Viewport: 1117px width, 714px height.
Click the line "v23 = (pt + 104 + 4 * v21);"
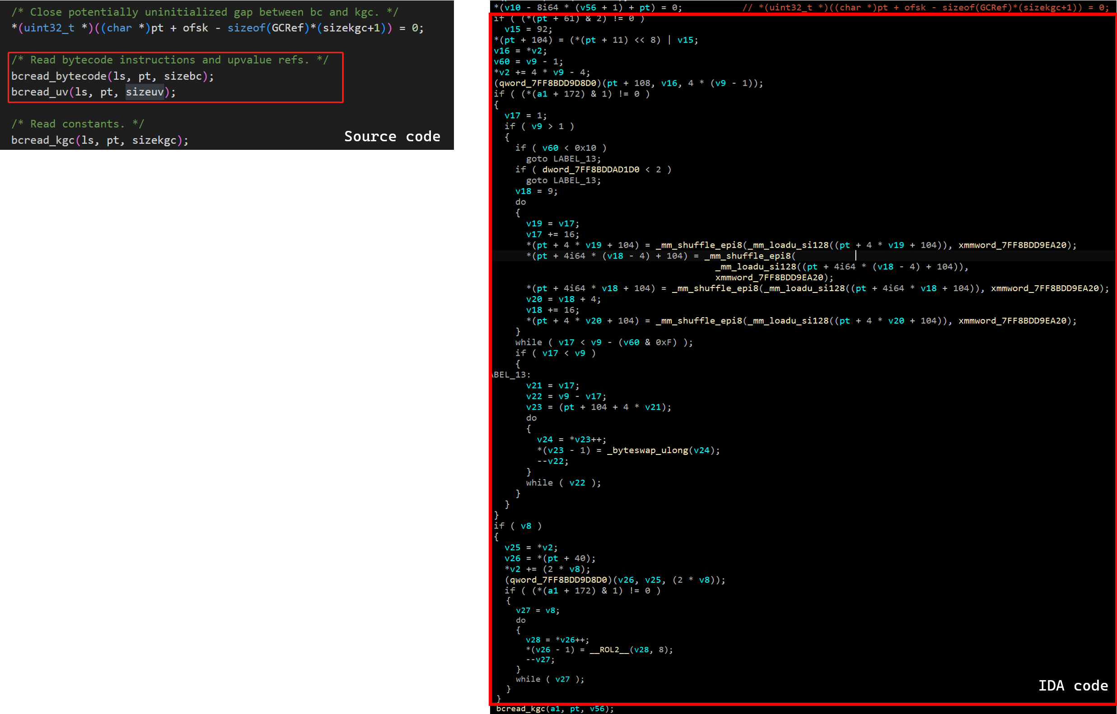[x=598, y=407]
